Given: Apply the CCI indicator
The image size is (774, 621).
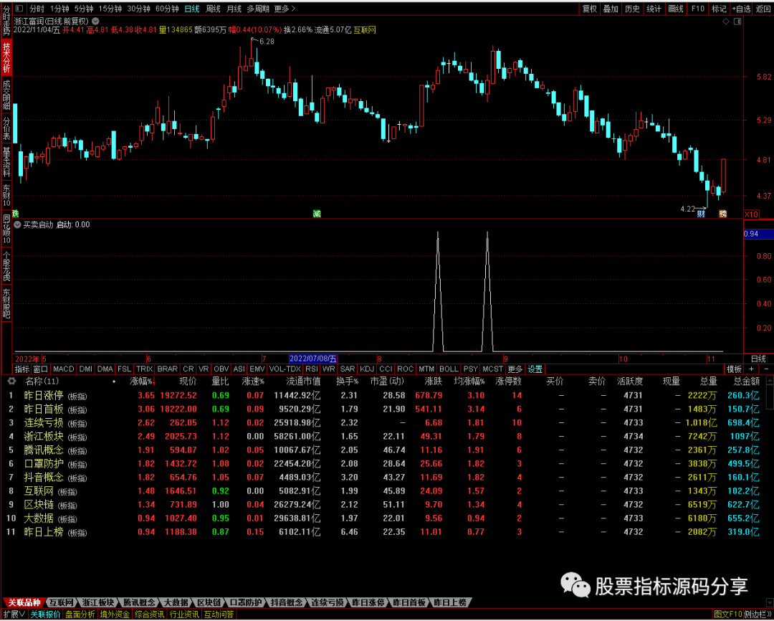Looking at the screenshot, I should pos(386,369).
